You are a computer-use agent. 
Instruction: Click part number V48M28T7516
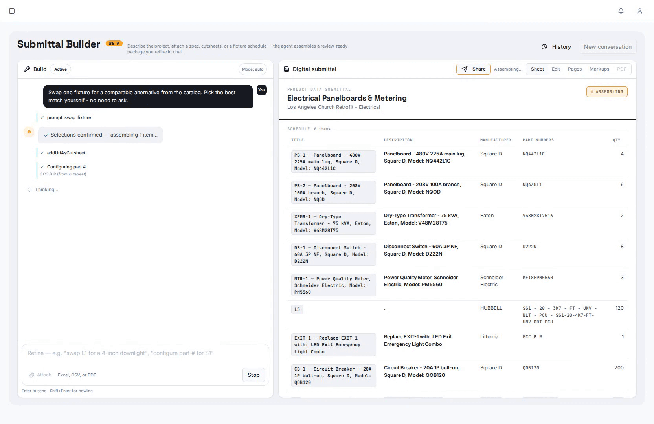click(538, 216)
